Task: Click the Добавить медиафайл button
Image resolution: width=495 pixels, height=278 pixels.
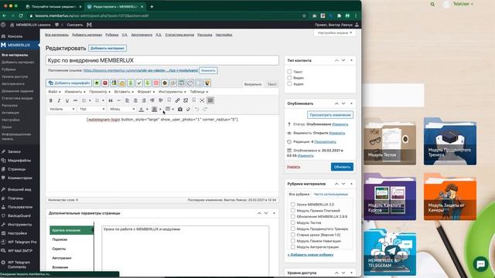Action: [x=69, y=83]
